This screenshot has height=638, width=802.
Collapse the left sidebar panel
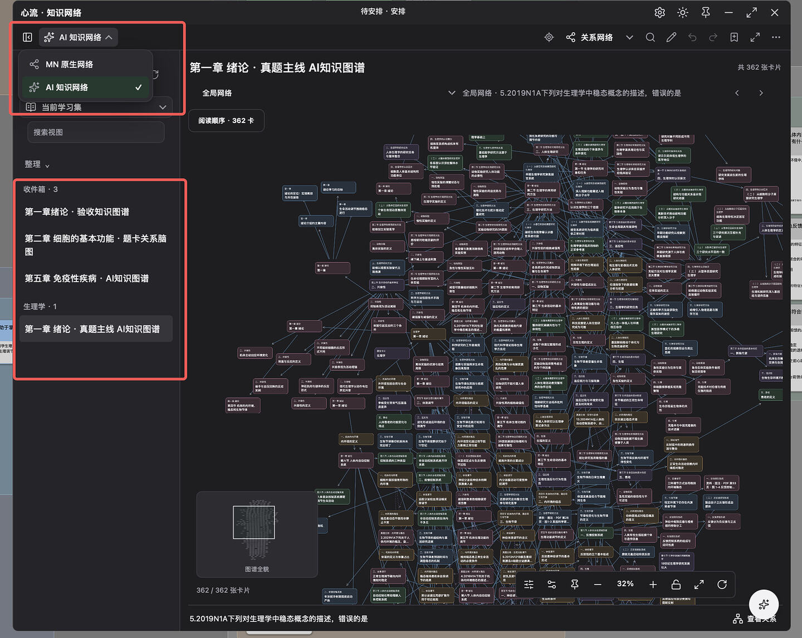point(27,37)
